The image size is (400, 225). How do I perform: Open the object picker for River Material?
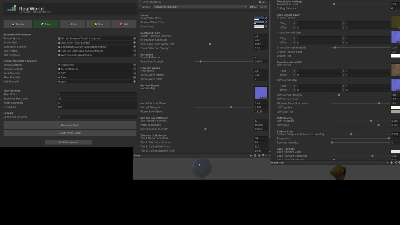tap(135, 77)
